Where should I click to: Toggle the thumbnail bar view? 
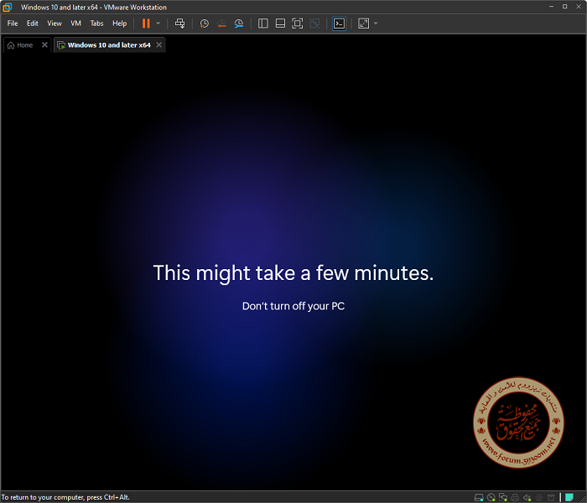pos(280,23)
